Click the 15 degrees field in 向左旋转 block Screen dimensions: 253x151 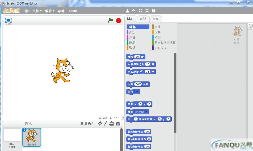[148, 72]
